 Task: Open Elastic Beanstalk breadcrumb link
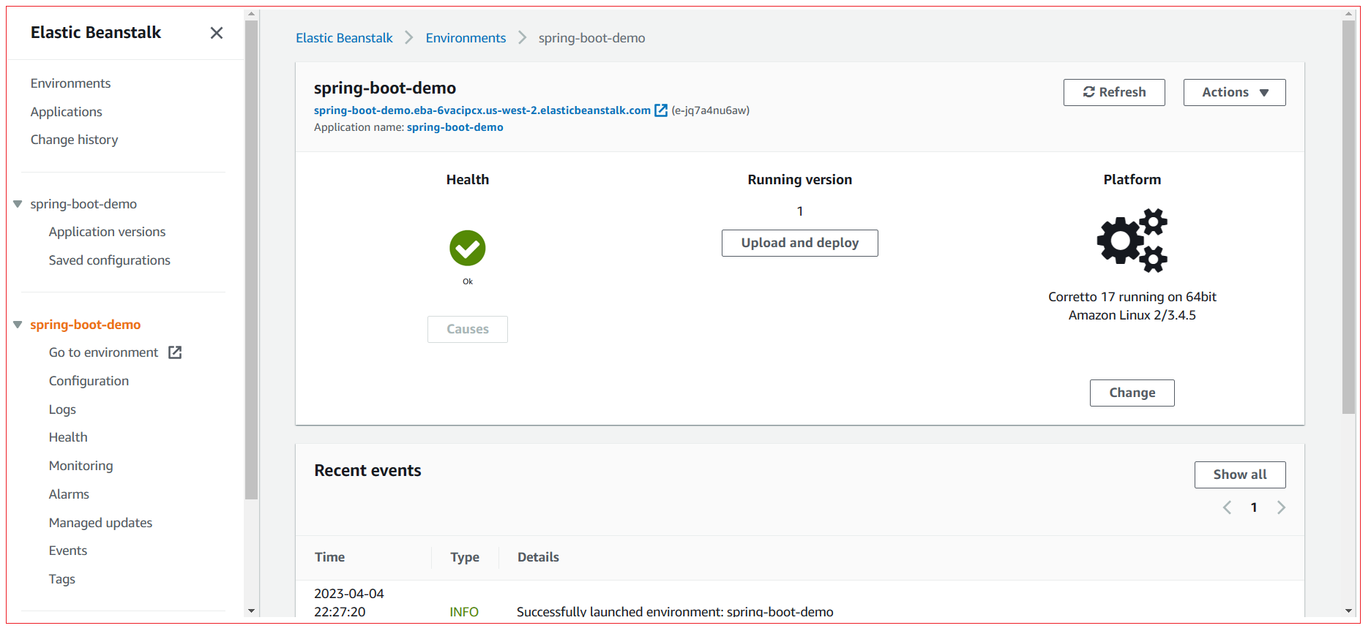coord(344,38)
